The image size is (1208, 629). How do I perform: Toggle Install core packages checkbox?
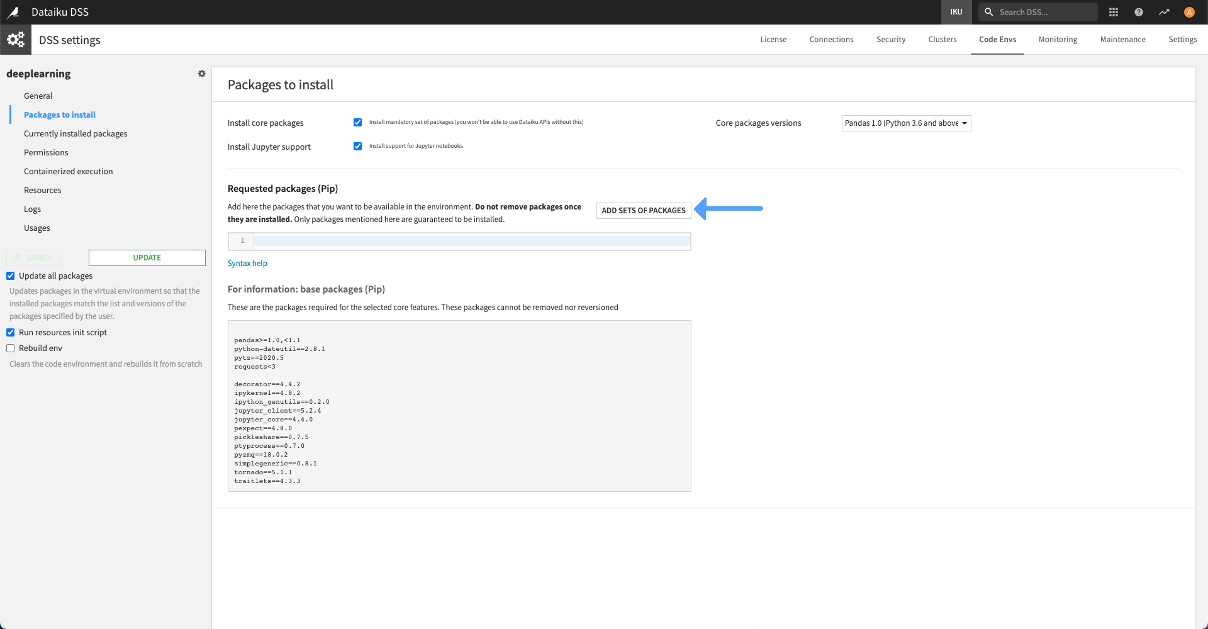coord(357,123)
